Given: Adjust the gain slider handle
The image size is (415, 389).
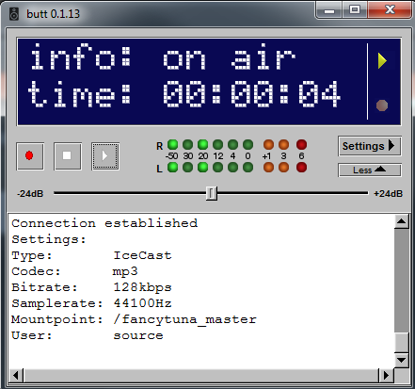Looking at the screenshot, I should pyautogui.click(x=212, y=193).
